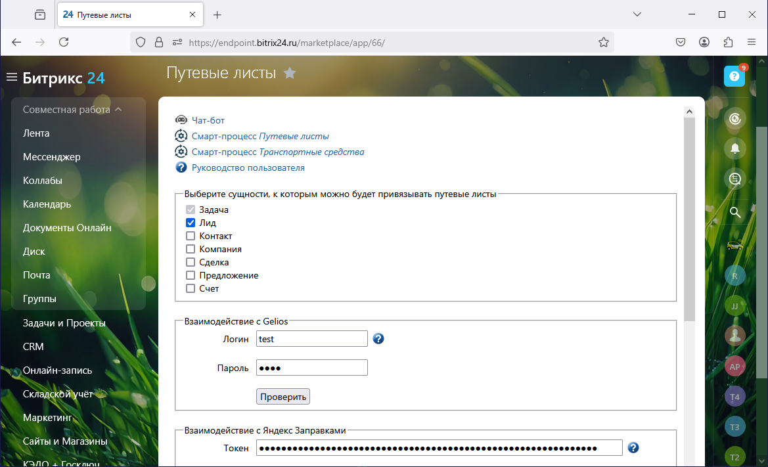Open notifications bell in right panel
This screenshot has width=768, height=467.
point(735,148)
